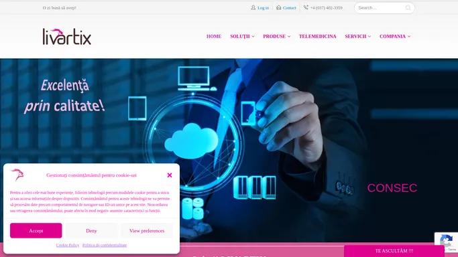Click the Excelență prin calitate slogan
Image resolution: width=458 pixels, height=257 pixels.
tap(64, 96)
